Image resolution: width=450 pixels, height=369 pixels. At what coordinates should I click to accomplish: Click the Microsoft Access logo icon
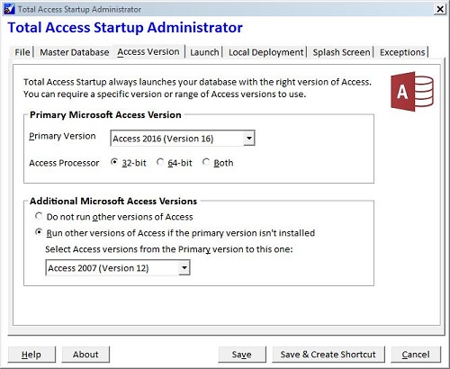412,92
